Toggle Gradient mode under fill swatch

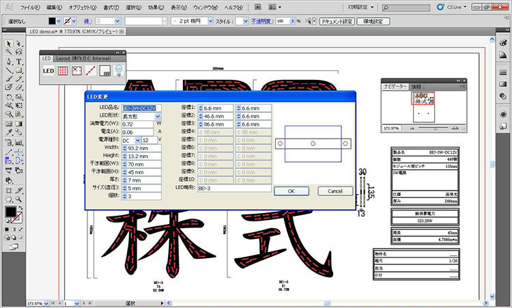pos(14,229)
